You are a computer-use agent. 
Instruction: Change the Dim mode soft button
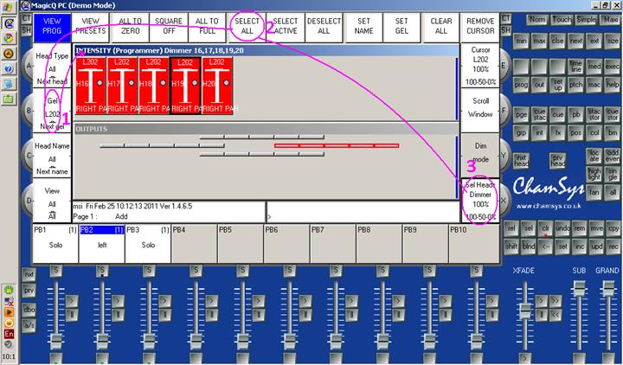tap(480, 156)
